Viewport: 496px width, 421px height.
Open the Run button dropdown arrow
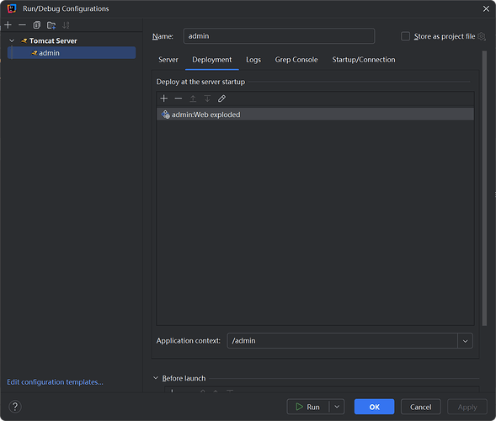click(x=337, y=407)
